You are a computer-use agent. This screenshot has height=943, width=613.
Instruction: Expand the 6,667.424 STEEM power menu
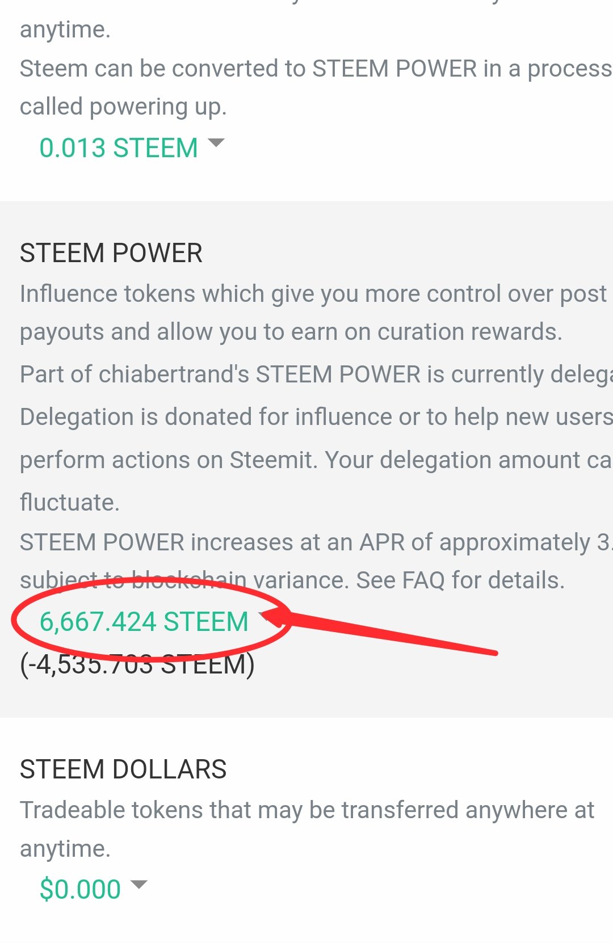coord(144,622)
